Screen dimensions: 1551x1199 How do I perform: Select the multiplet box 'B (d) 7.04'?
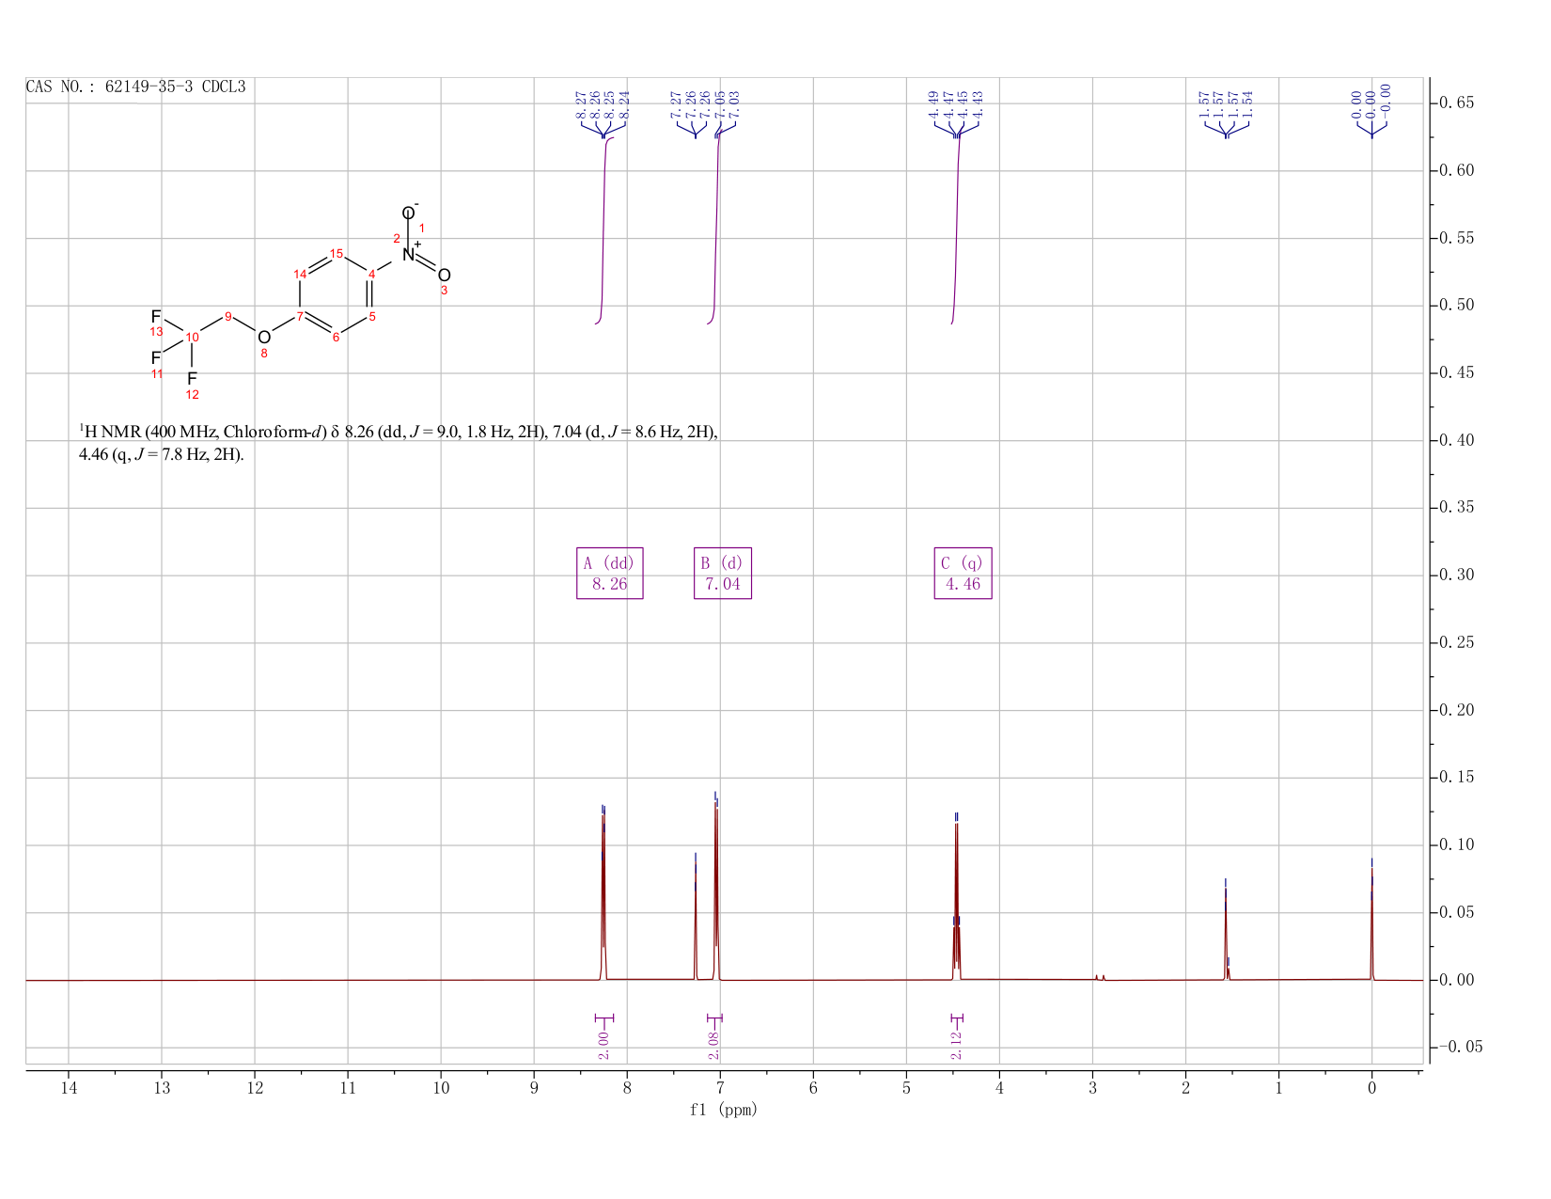[x=722, y=573]
